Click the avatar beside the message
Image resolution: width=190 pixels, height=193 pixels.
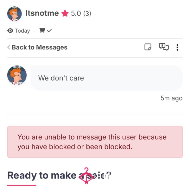pos(17,75)
